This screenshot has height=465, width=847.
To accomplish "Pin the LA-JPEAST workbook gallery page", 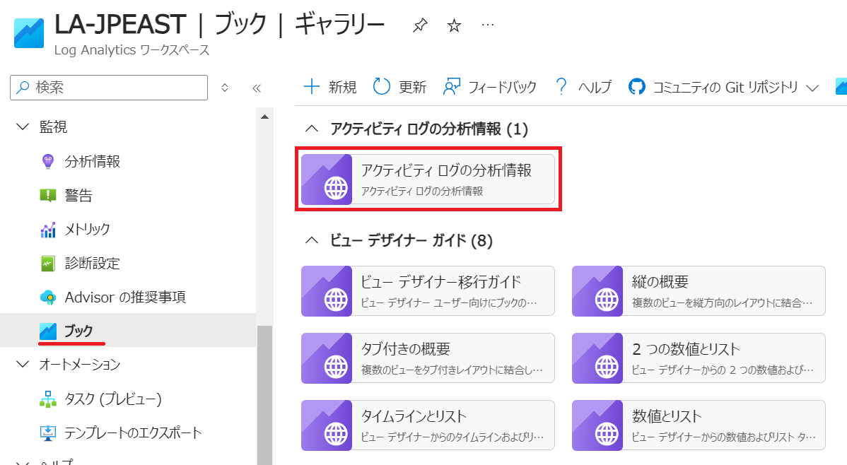I will [420, 25].
